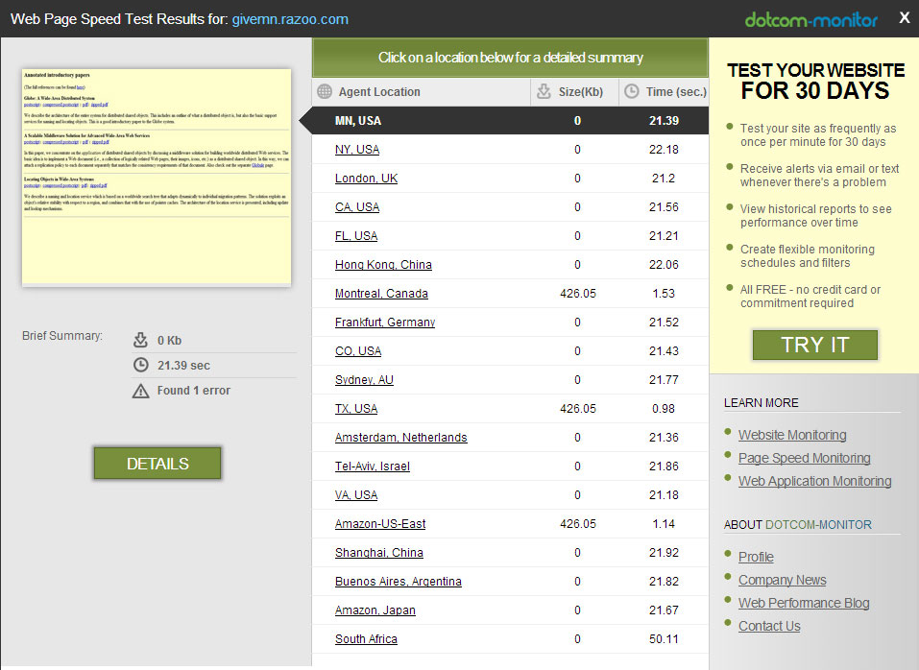Open the VA, USA location summary
919x670 pixels.
point(356,494)
